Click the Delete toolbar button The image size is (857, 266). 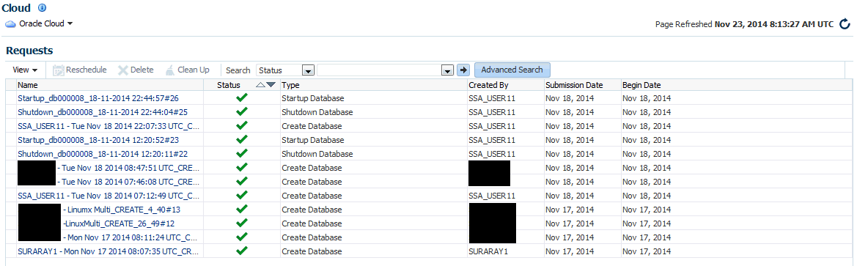[136, 70]
